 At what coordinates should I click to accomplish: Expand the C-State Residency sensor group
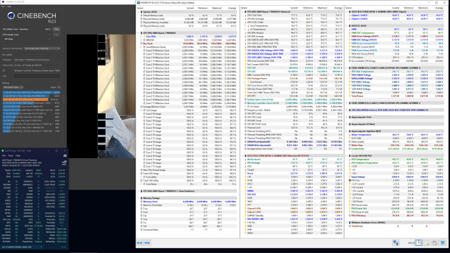coord(138,191)
